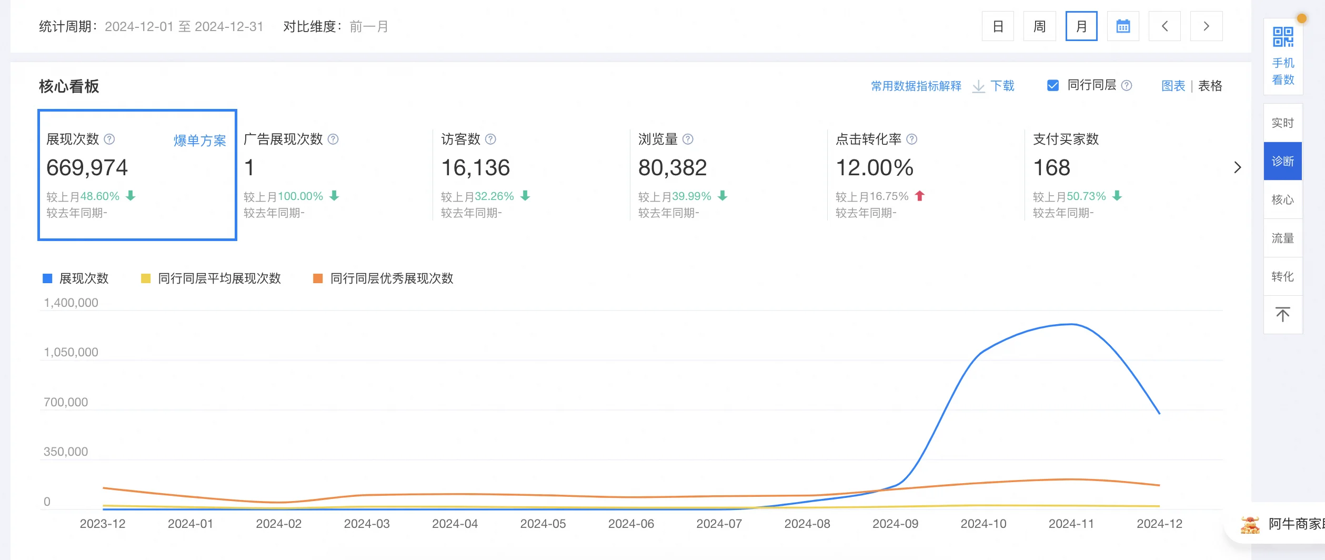Click help icon next to 浏览量
The image size is (1325, 560).
(x=688, y=139)
